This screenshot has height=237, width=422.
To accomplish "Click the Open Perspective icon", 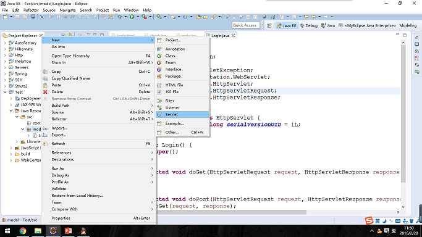I will [x=269, y=25].
